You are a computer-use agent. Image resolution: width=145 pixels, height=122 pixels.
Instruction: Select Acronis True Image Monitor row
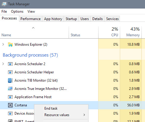pos(72,89)
